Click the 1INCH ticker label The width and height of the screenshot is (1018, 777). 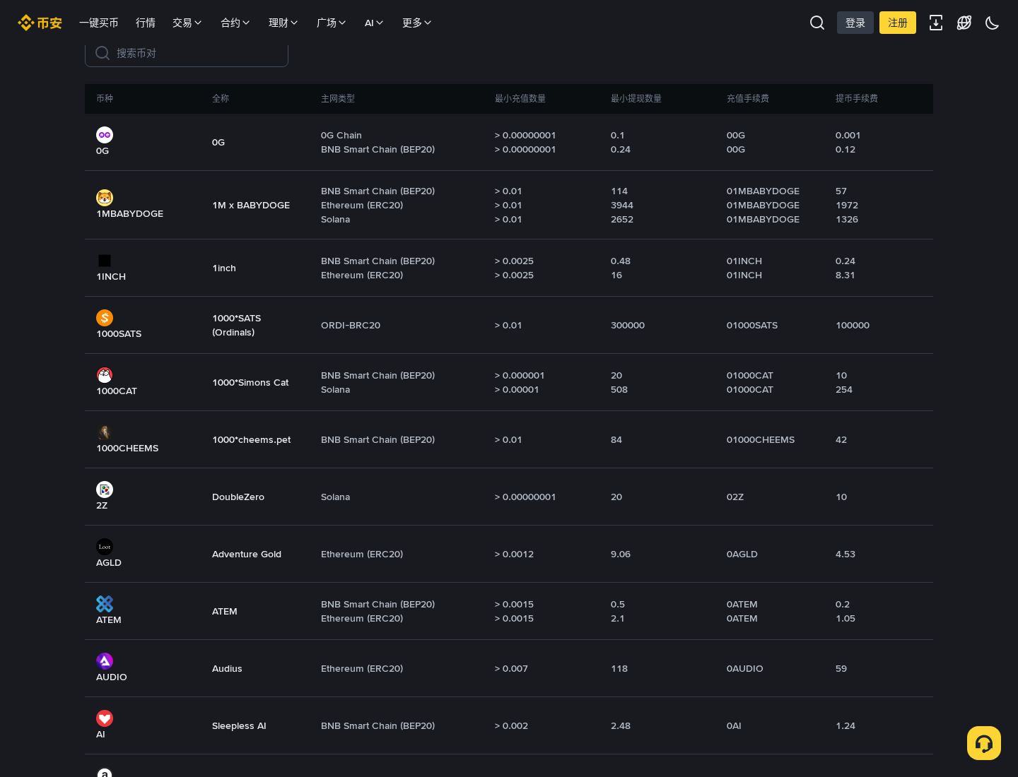[111, 276]
